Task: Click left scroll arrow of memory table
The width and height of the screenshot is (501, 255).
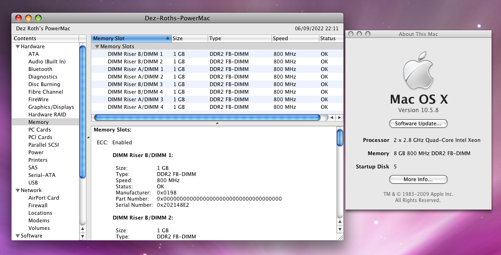Action: click(x=332, y=118)
